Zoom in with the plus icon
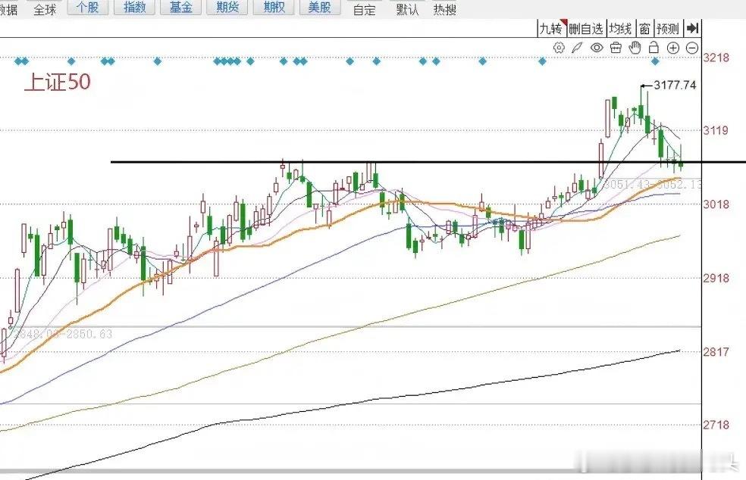 [673, 48]
